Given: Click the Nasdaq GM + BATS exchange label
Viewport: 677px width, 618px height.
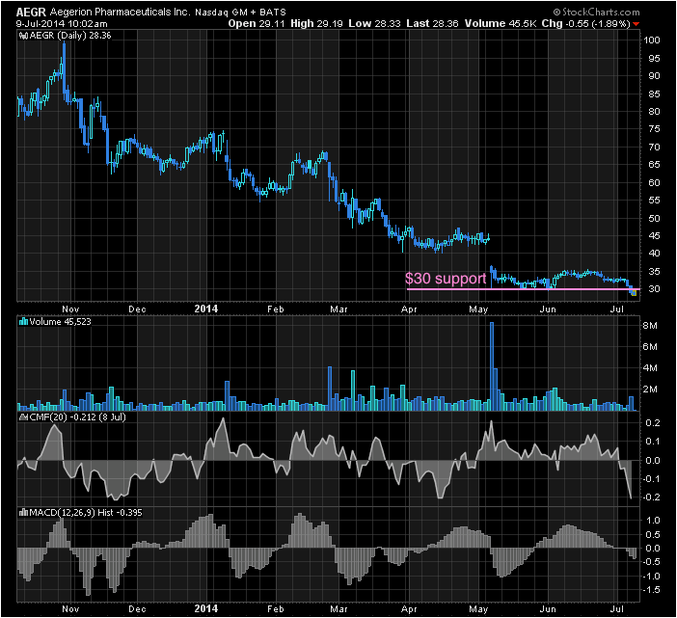Looking at the screenshot, I should 240,13.
